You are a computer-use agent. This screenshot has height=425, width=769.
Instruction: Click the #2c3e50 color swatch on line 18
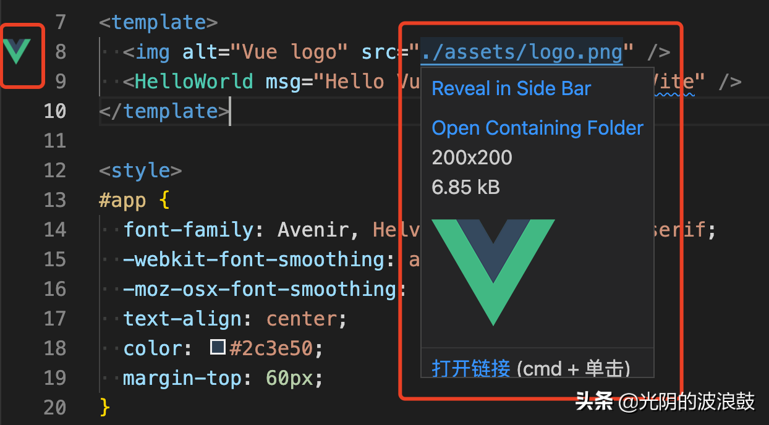click(218, 348)
